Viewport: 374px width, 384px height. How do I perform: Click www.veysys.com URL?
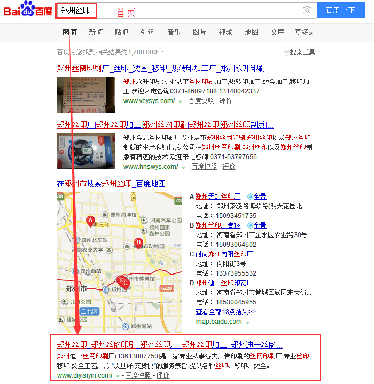149,101
